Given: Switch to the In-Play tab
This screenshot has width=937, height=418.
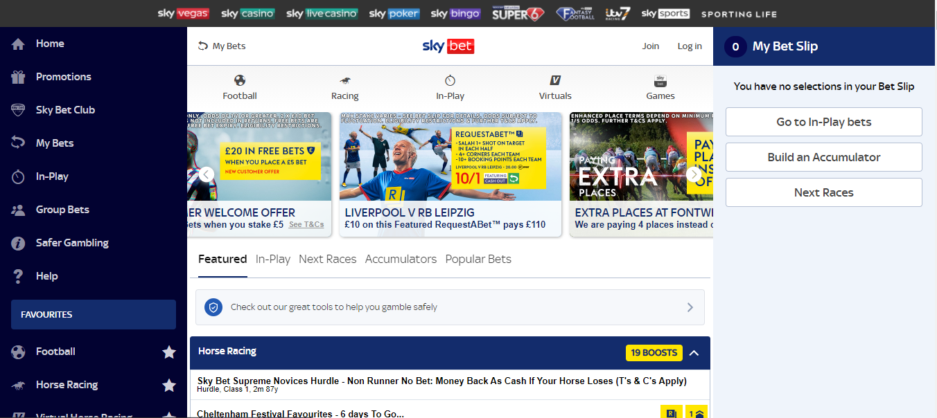Looking at the screenshot, I should coord(273,260).
